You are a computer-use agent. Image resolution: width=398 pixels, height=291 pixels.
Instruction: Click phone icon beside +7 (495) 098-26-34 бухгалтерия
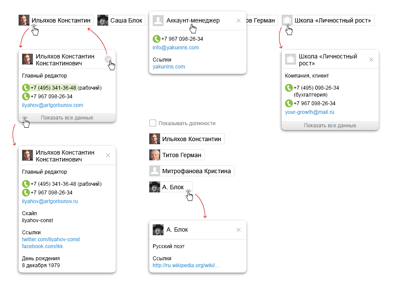pyautogui.click(x=289, y=88)
